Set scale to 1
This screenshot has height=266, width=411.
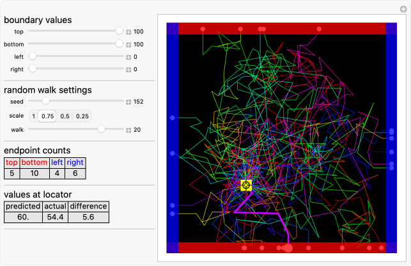pyautogui.click(x=33, y=116)
